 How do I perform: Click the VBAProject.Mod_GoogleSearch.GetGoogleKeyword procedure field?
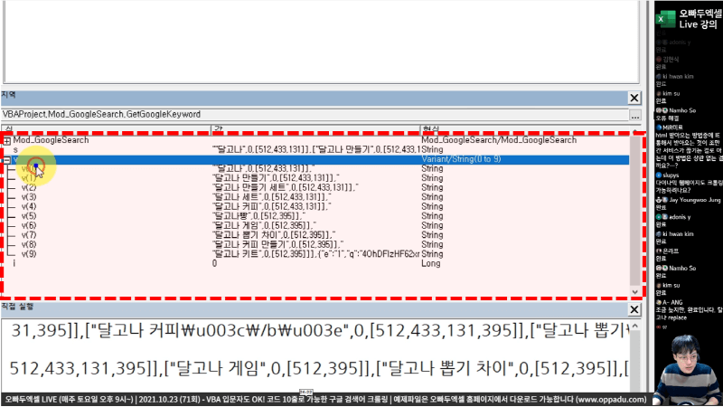(x=315, y=115)
